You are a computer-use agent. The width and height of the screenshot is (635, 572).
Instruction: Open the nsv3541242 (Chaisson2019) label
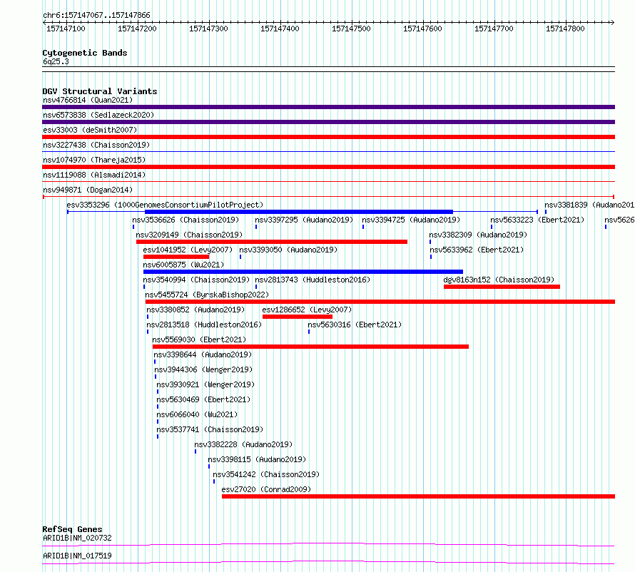coord(266,474)
